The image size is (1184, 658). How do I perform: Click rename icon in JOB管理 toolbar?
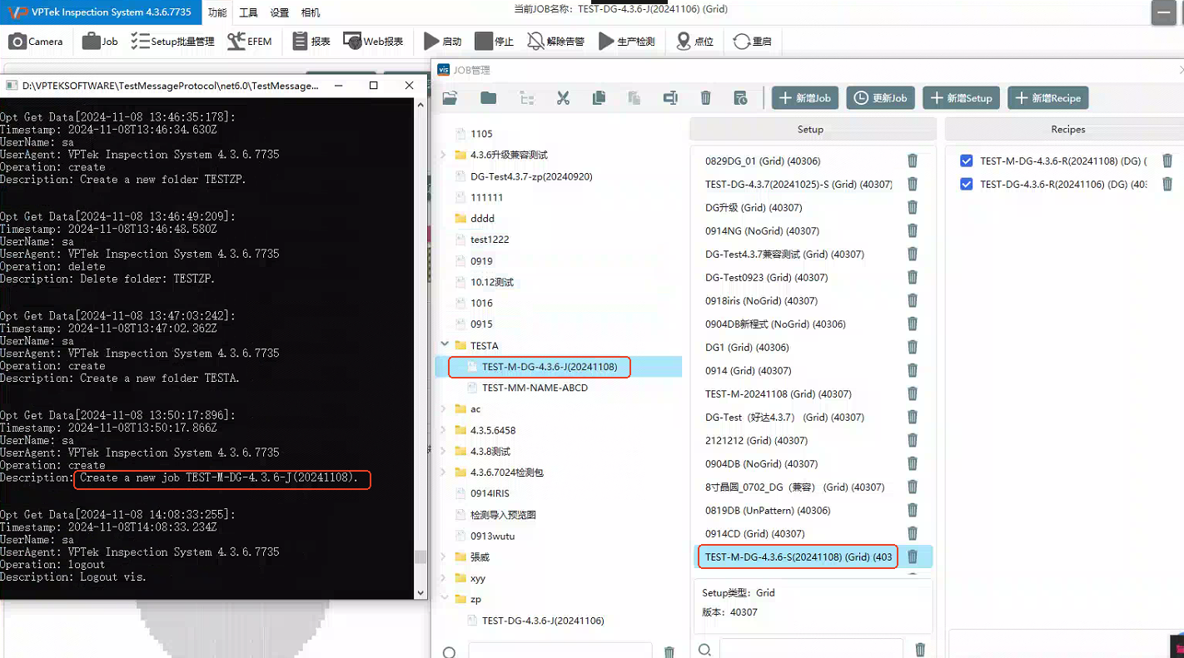(670, 98)
